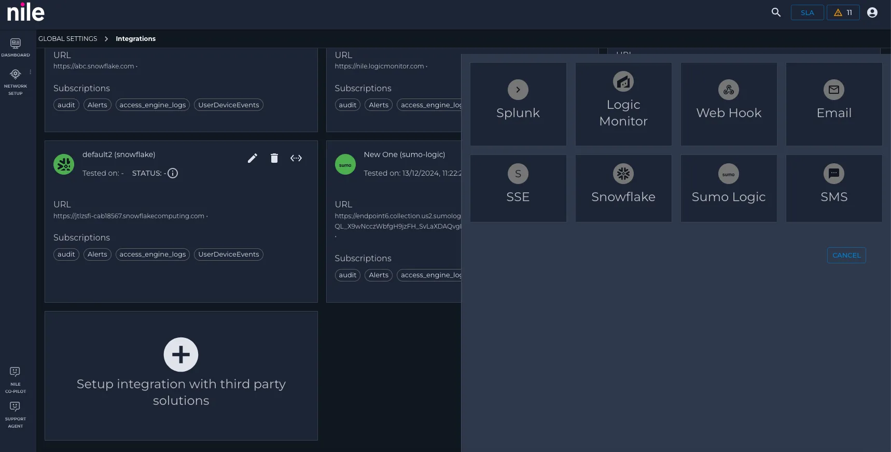Click 'default2 (snowflake)' card title
The height and width of the screenshot is (452, 891).
[119, 154]
